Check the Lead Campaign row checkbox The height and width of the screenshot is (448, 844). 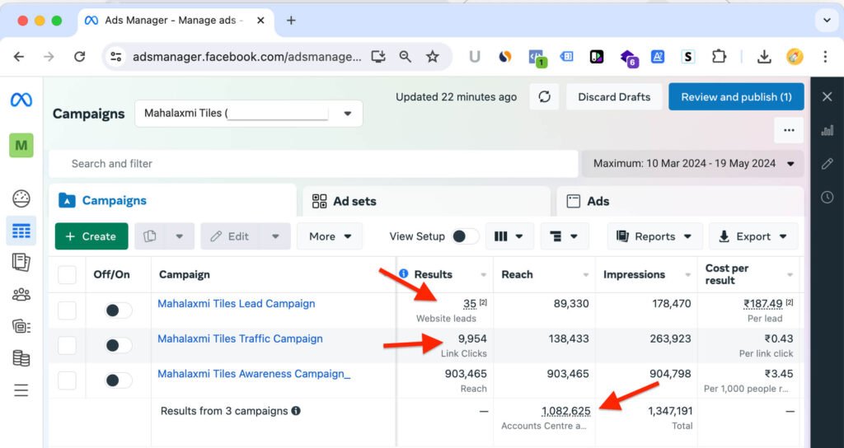[x=67, y=310]
